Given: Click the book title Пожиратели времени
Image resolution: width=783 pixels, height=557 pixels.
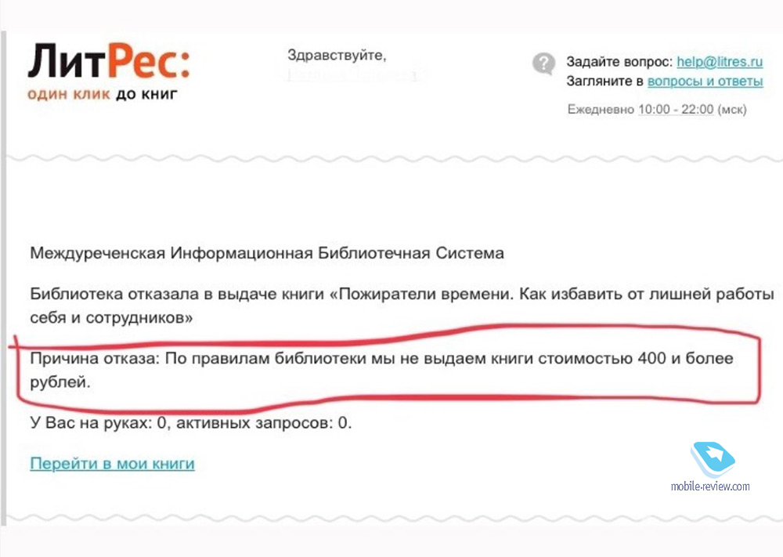Looking at the screenshot, I should pos(425,294).
